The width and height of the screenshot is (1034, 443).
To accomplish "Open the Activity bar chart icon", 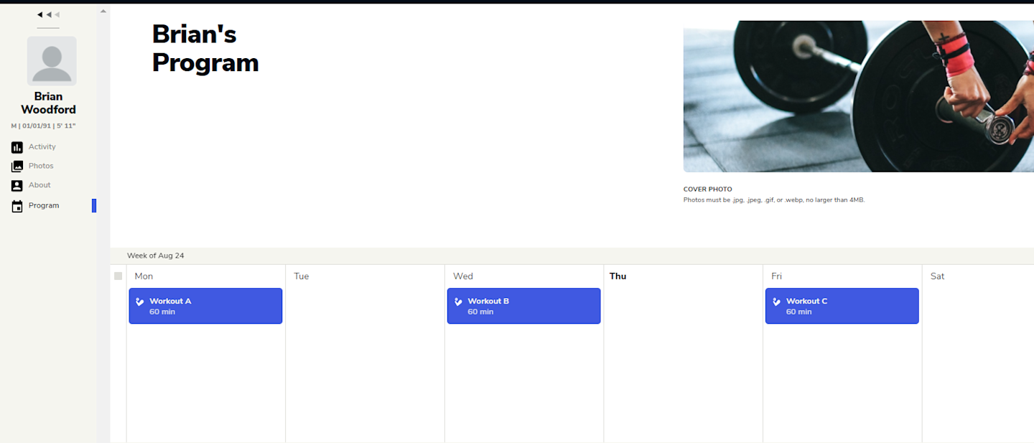I will [17, 147].
